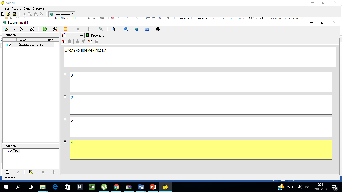
Task: Click the add answer option icon
Action: point(64,41)
